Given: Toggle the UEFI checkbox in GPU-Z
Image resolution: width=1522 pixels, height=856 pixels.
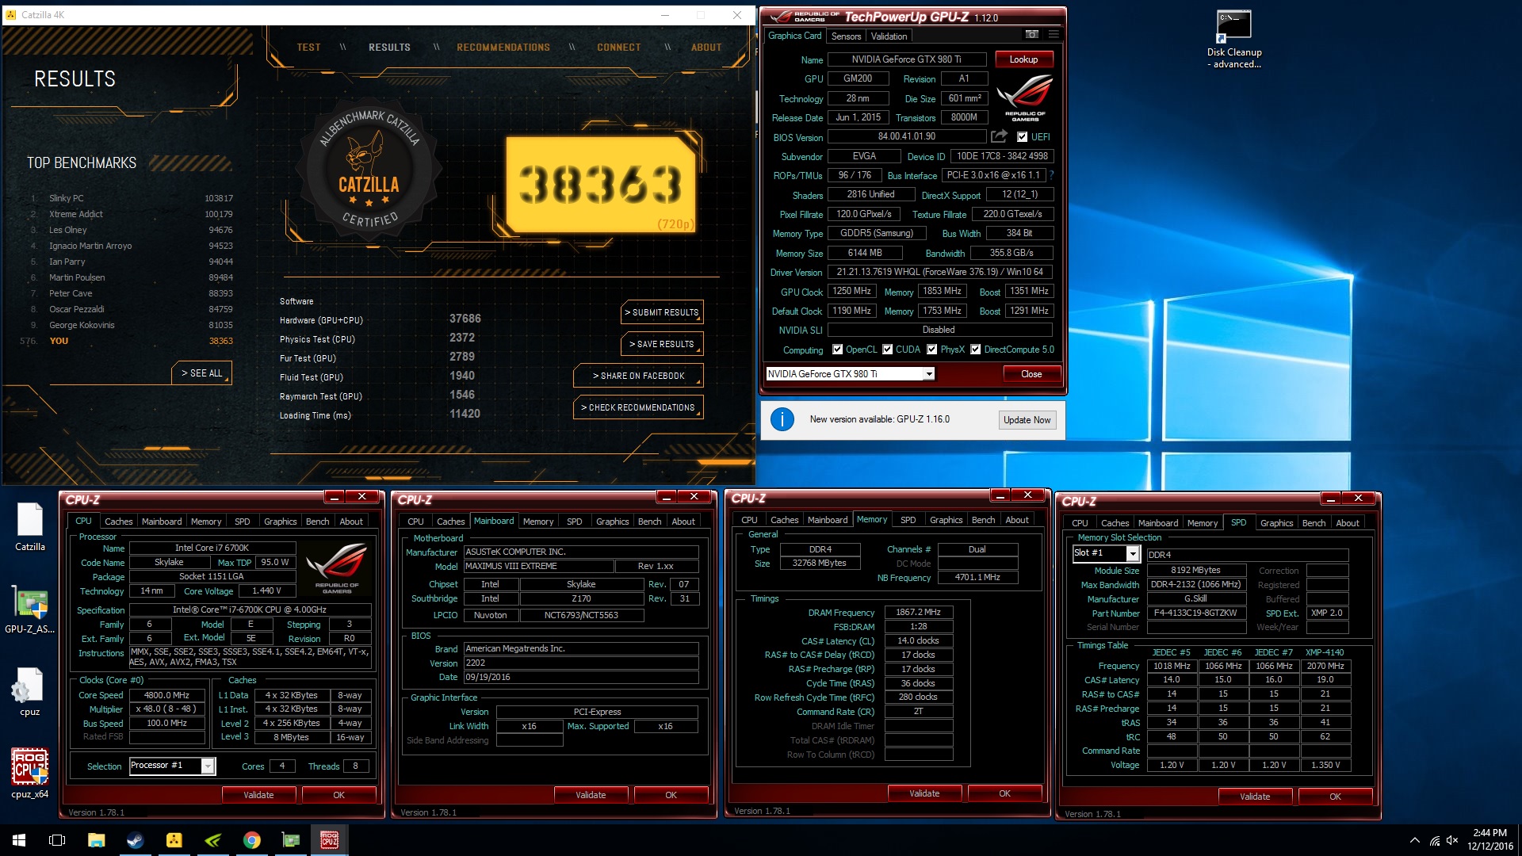Looking at the screenshot, I should click(1022, 136).
